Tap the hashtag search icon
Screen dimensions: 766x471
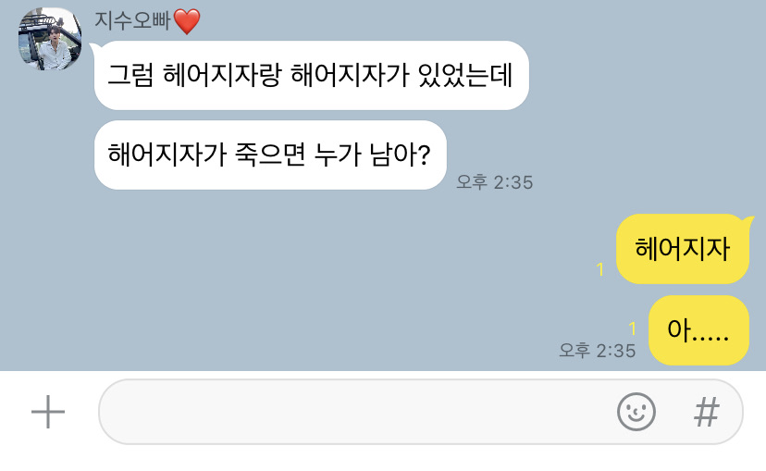pos(707,412)
